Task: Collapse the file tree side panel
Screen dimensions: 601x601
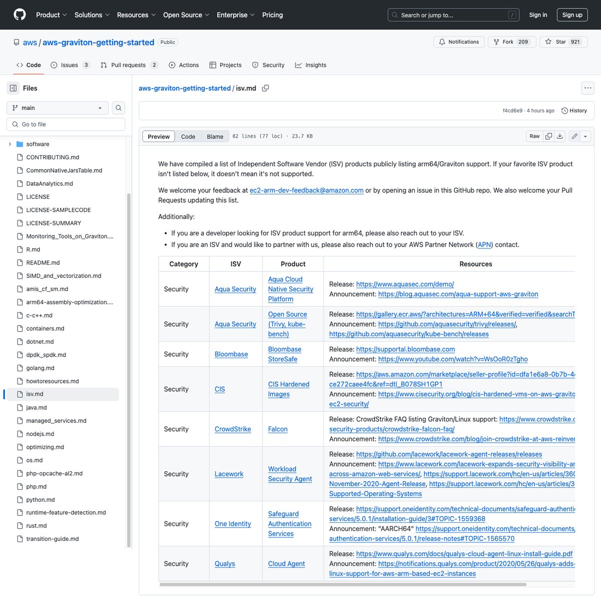Action: [13, 88]
